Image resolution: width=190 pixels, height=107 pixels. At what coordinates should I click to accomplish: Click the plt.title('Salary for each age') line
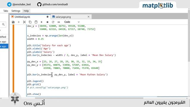click(x=49, y=45)
